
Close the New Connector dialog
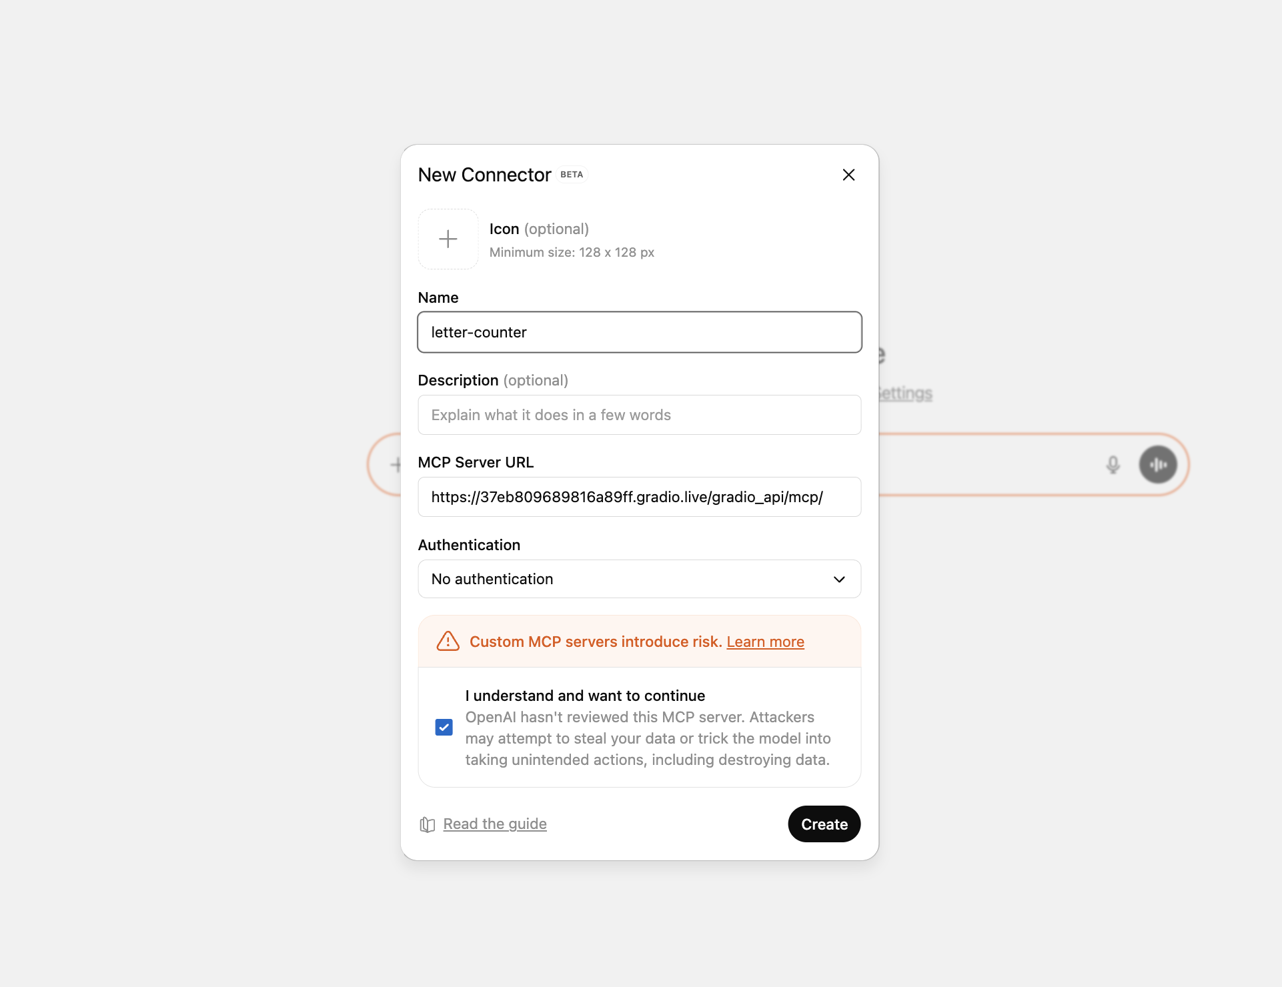(x=848, y=175)
